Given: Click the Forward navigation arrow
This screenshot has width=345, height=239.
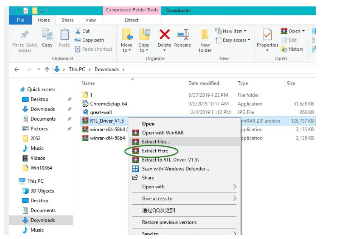Looking at the screenshot, I should pos(29,70).
